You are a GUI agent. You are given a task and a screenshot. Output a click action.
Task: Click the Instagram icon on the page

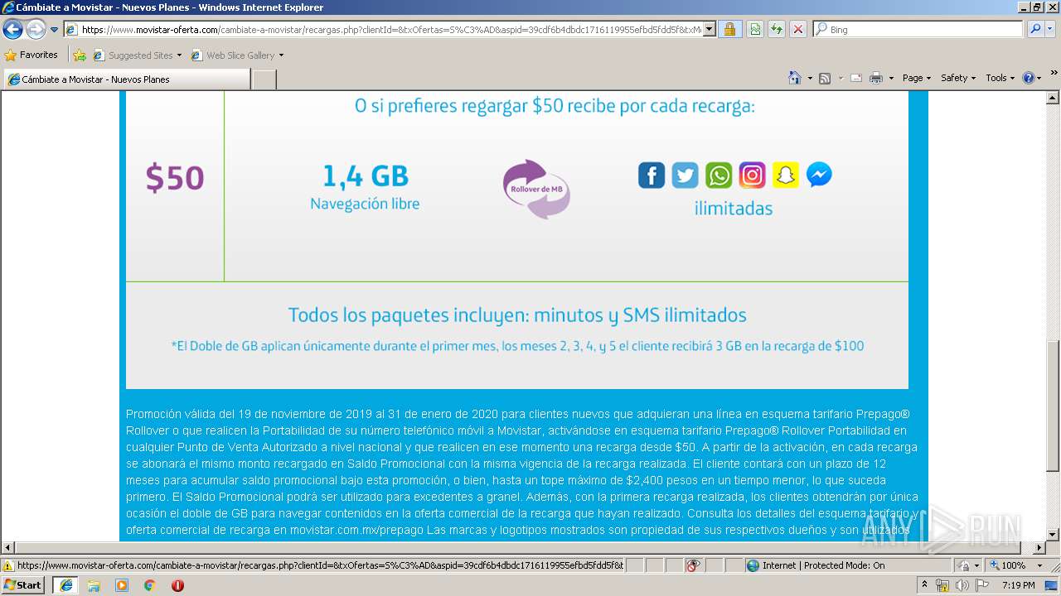click(752, 175)
